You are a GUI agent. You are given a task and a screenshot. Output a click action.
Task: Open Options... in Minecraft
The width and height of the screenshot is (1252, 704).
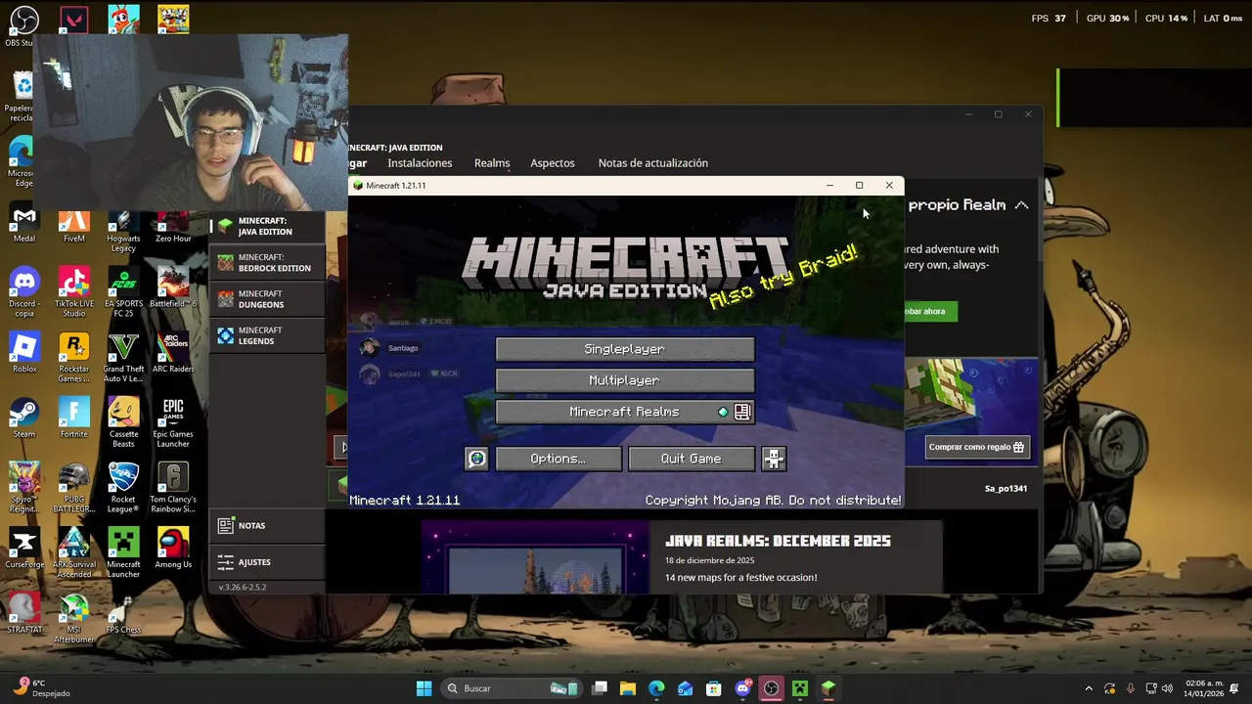(558, 459)
